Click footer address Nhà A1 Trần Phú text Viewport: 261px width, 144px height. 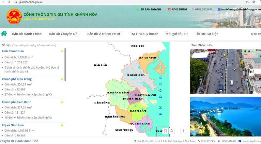pos(166,141)
